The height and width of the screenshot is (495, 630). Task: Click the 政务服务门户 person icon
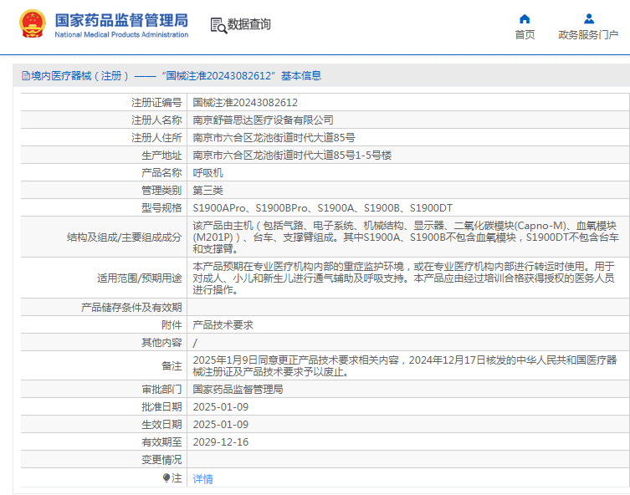tap(588, 19)
